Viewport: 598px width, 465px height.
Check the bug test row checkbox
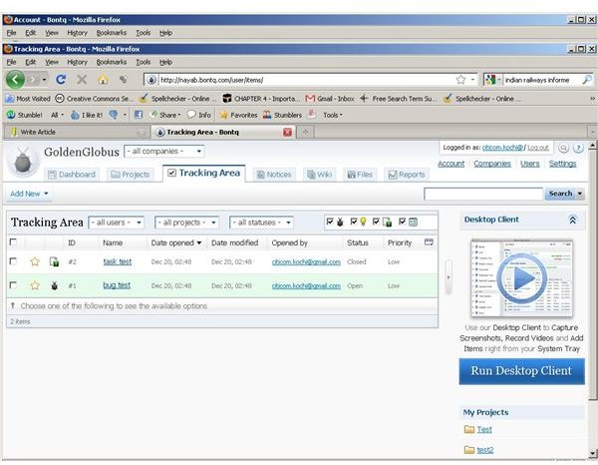[13, 284]
